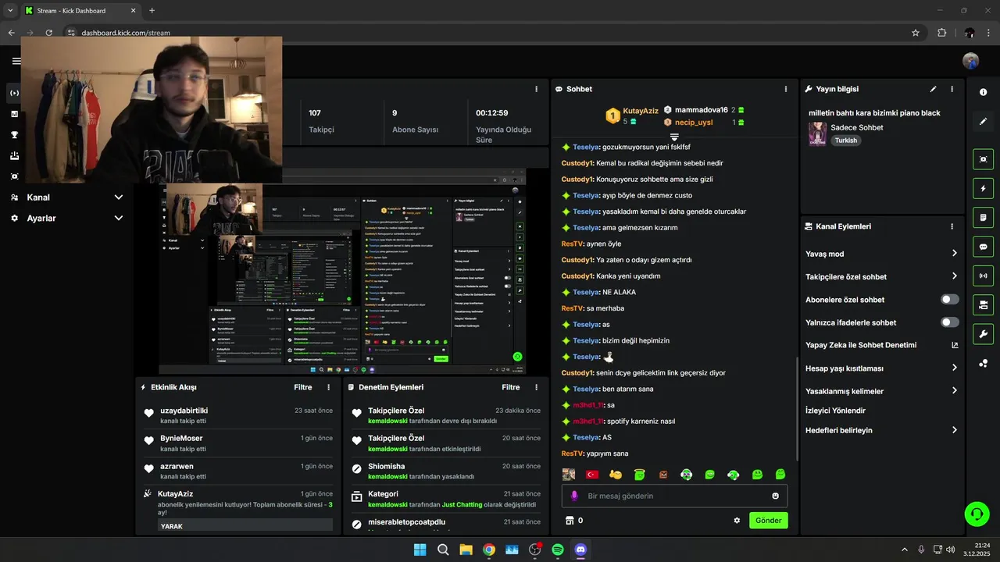Viewport: 1000px width, 562px height.
Task: Click the profile avatar at top right
Action: coord(971,61)
